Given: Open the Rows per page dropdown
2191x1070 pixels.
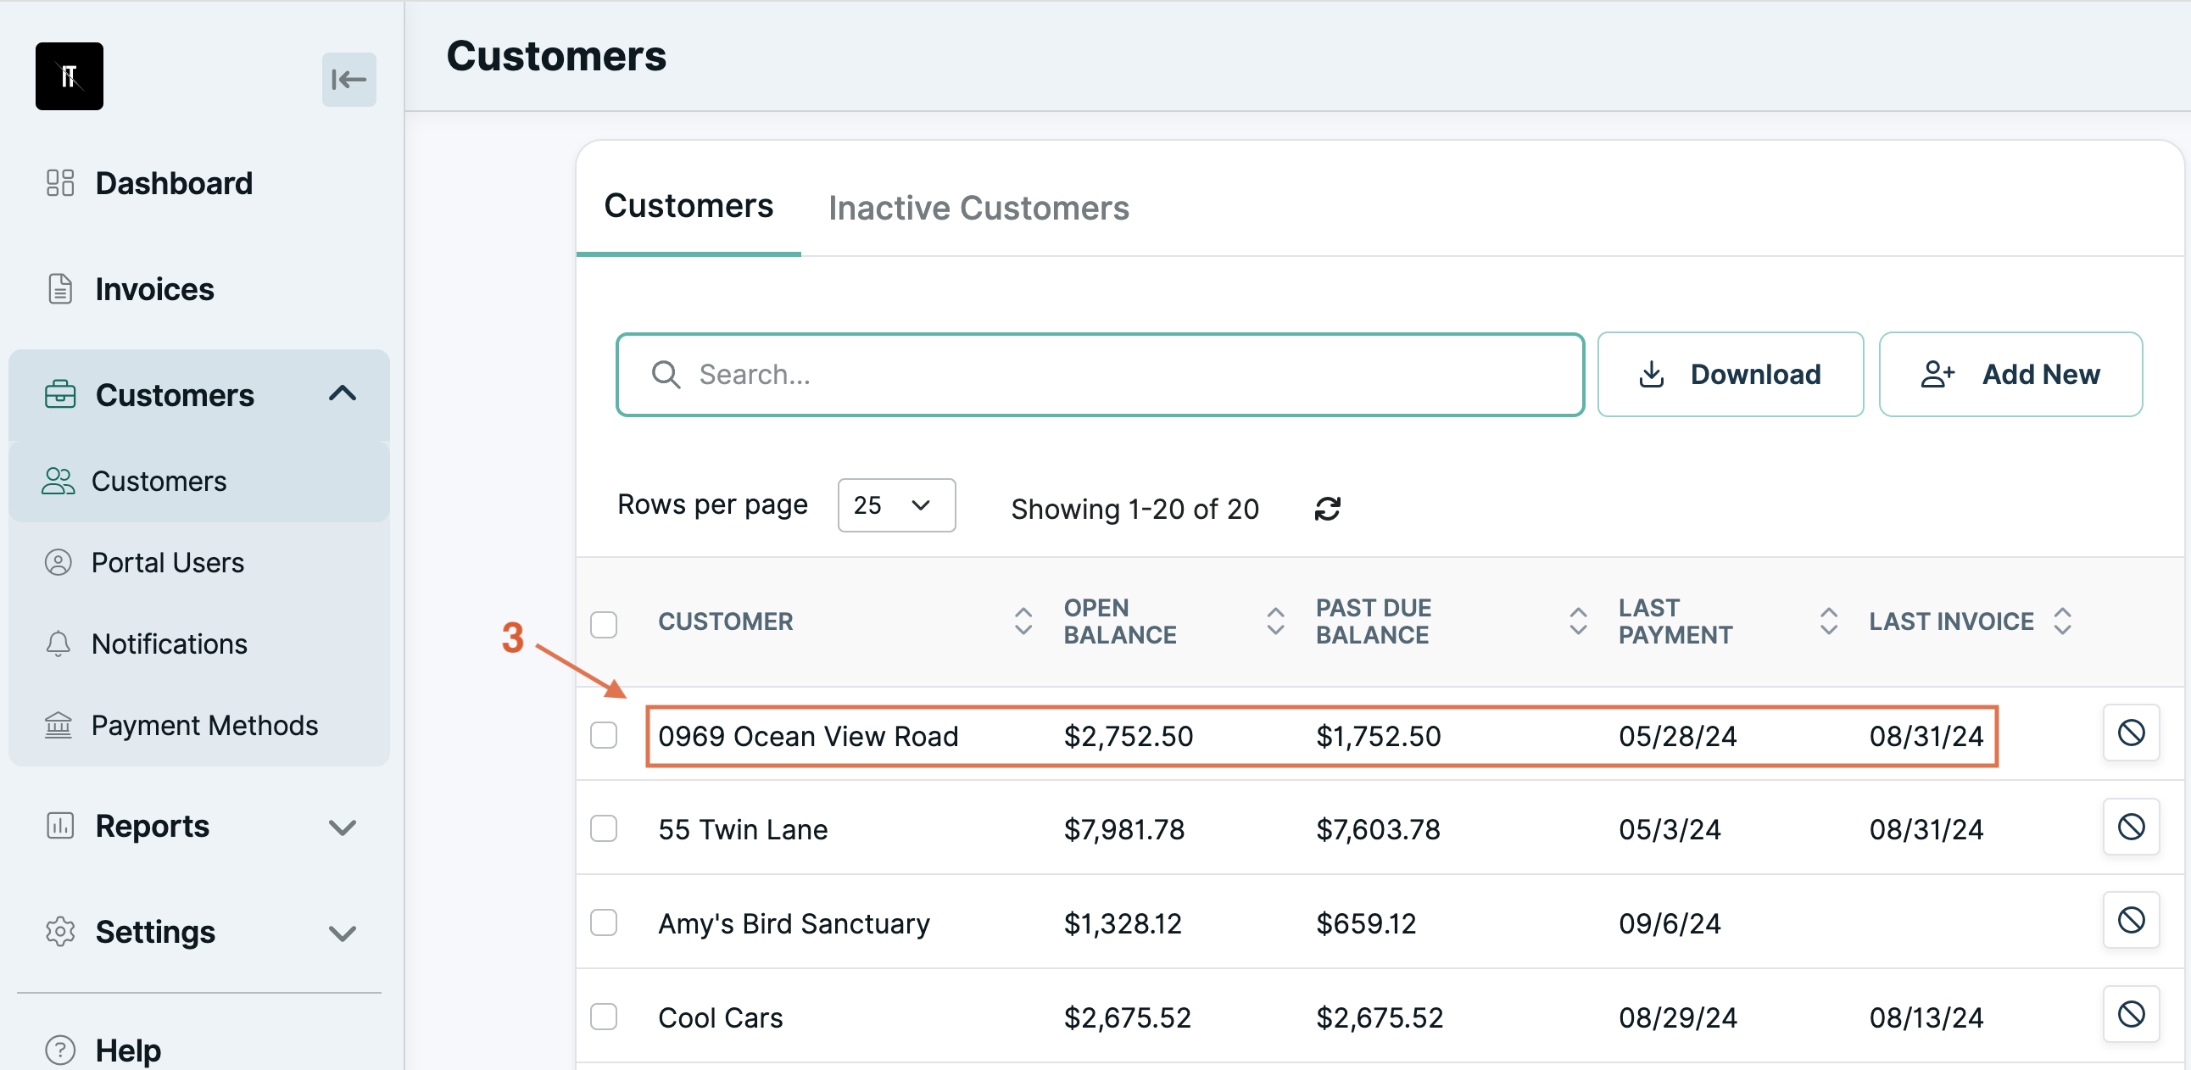Looking at the screenshot, I should pos(895,505).
